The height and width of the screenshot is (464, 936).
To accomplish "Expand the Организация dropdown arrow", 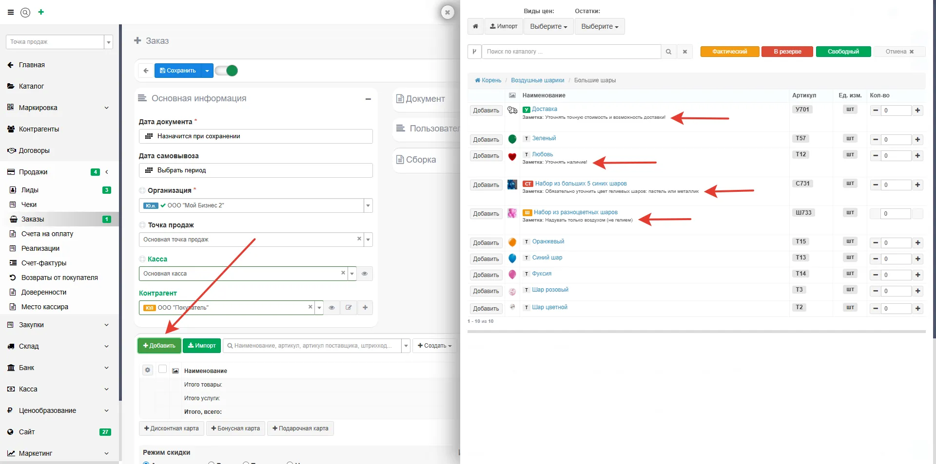I will point(368,205).
